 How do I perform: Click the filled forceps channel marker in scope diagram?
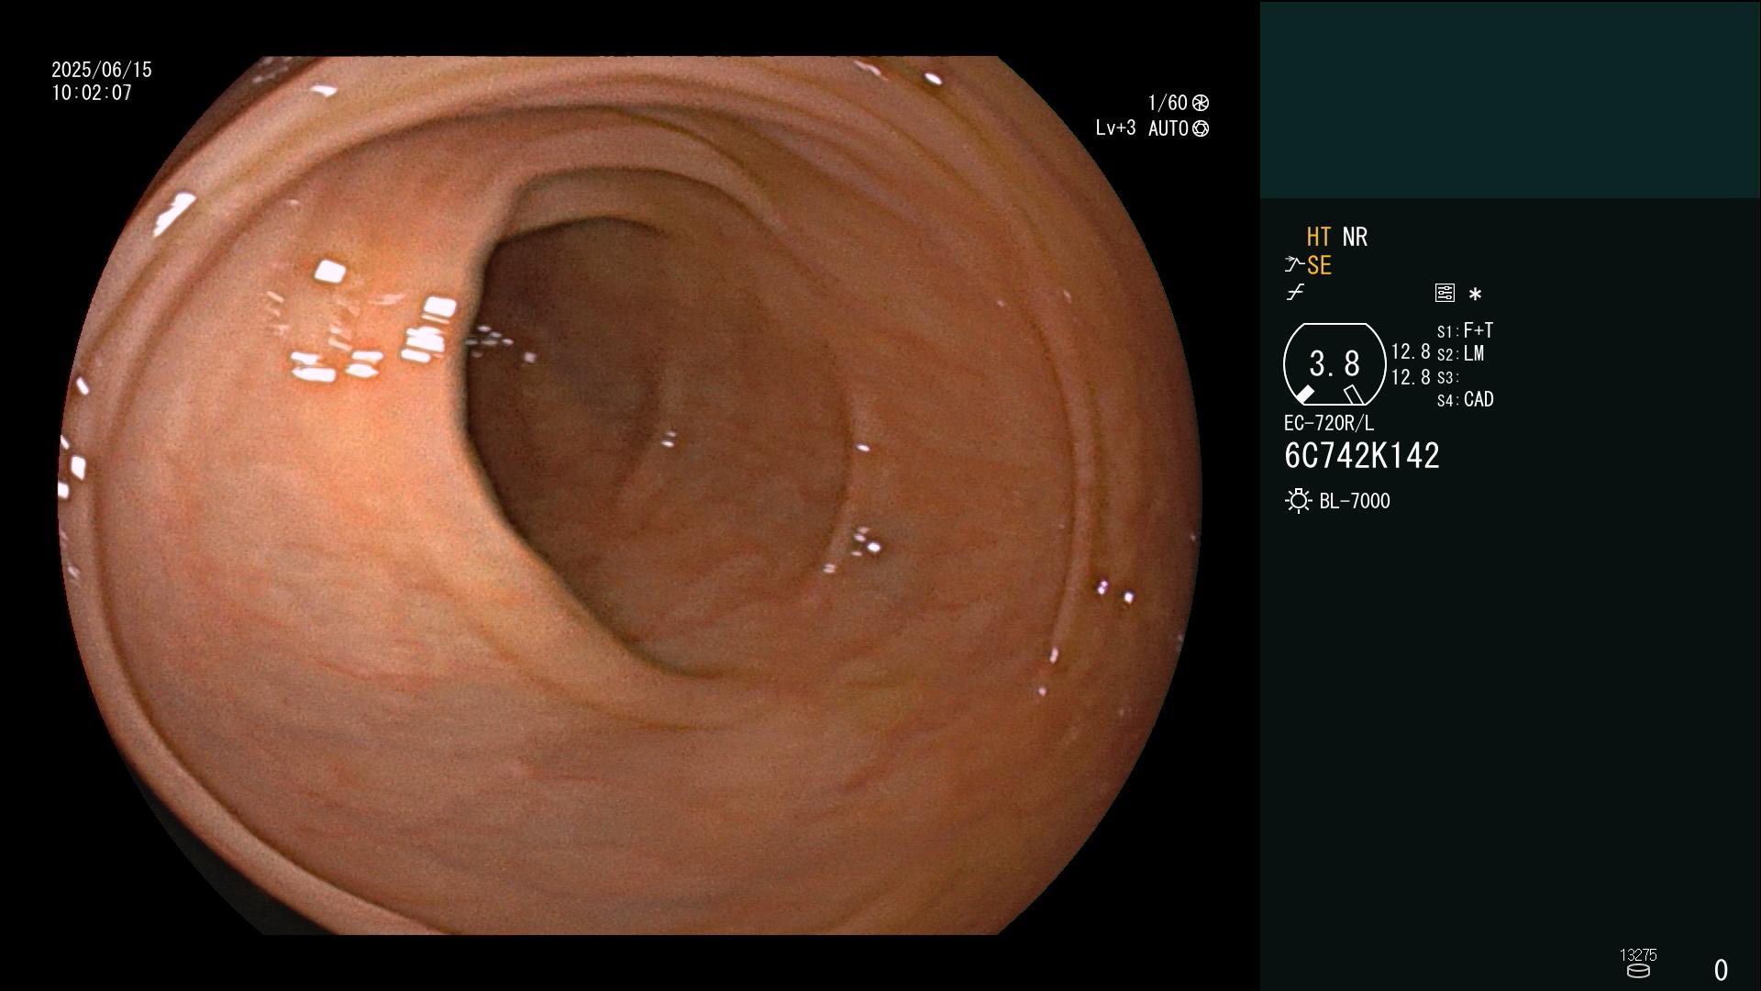click(1304, 395)
